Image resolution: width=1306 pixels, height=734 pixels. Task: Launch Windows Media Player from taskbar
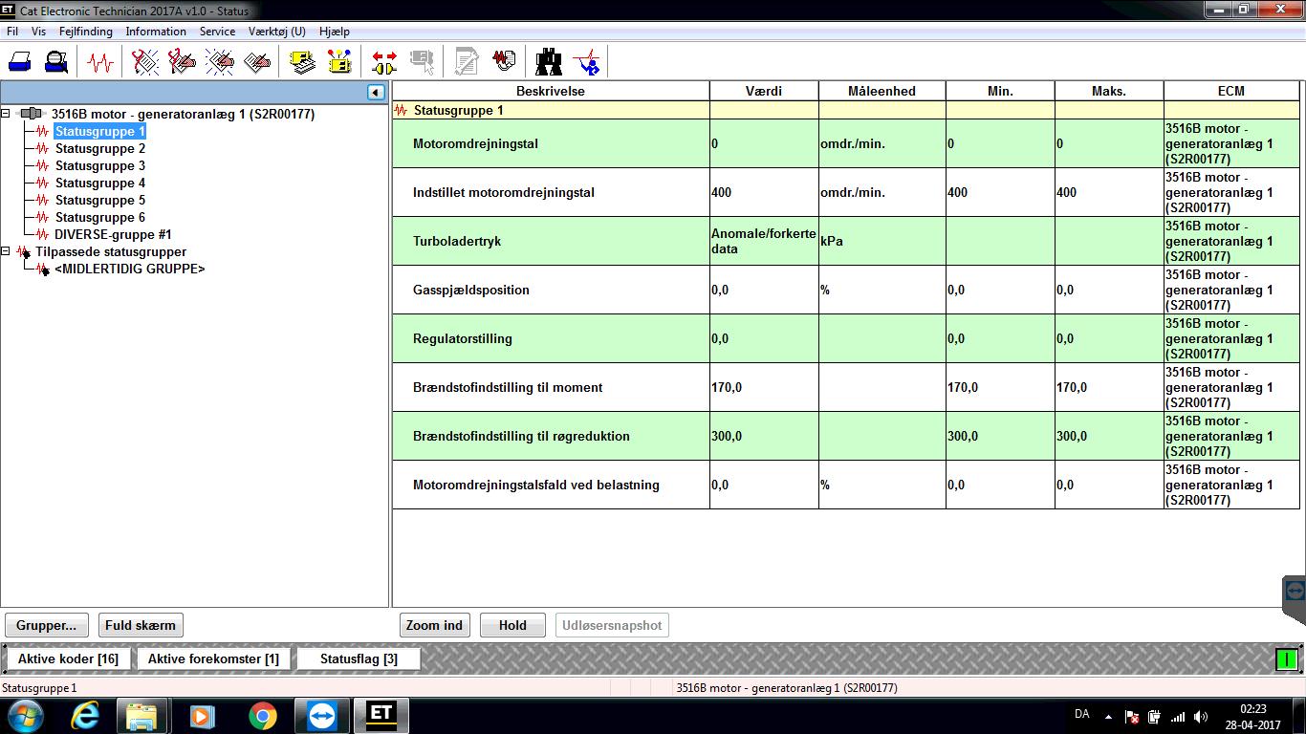click(202, 716)
